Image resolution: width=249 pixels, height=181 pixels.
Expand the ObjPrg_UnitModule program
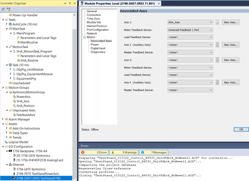tap(11, 69)
